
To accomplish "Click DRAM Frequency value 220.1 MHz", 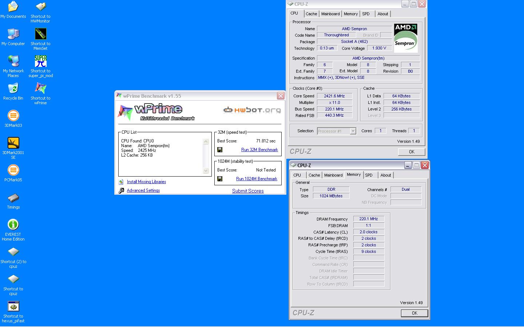I will click(x=369, y=219).
